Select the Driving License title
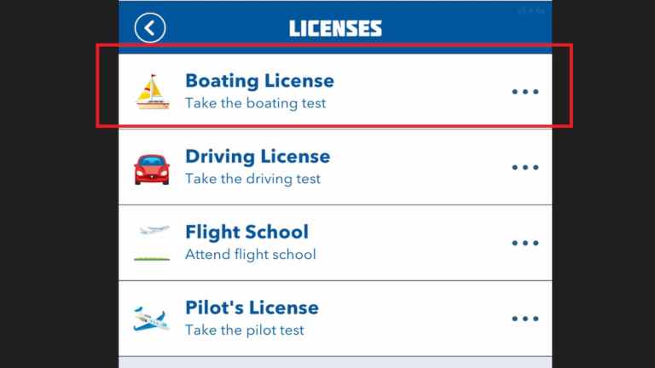This screenshot has height=368, width=655. 257,157
